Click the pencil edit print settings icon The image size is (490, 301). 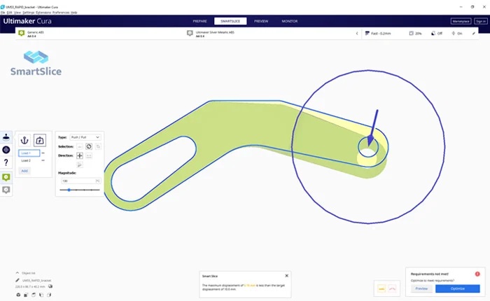pyautogui.click(x=474, y=34)
